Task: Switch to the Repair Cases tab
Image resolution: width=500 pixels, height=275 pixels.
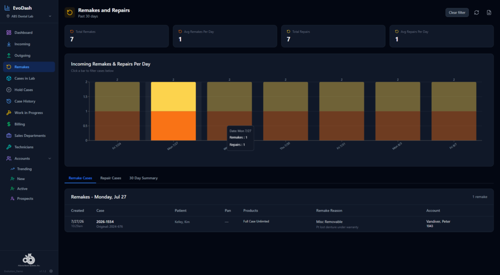Action: coord(111,178)
